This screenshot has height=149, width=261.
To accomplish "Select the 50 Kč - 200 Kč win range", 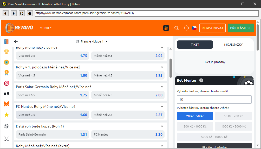I will 233,116.
